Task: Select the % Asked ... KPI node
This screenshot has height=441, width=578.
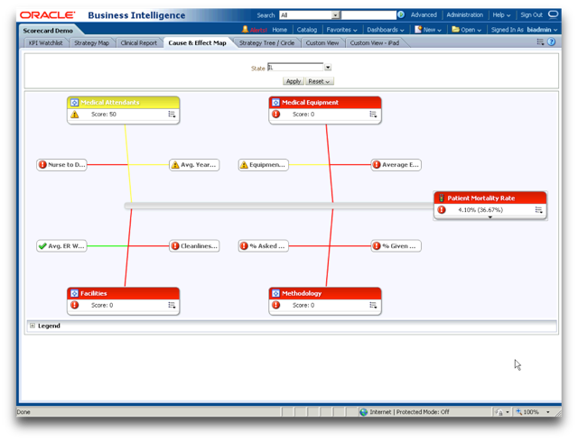Action: pyautogui.click(x=263, y=246)
